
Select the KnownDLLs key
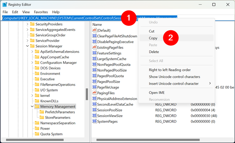click(x=49, y=101)
